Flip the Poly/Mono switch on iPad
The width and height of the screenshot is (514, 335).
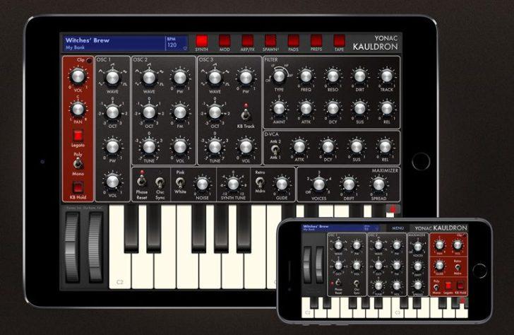tap(78, 163)
